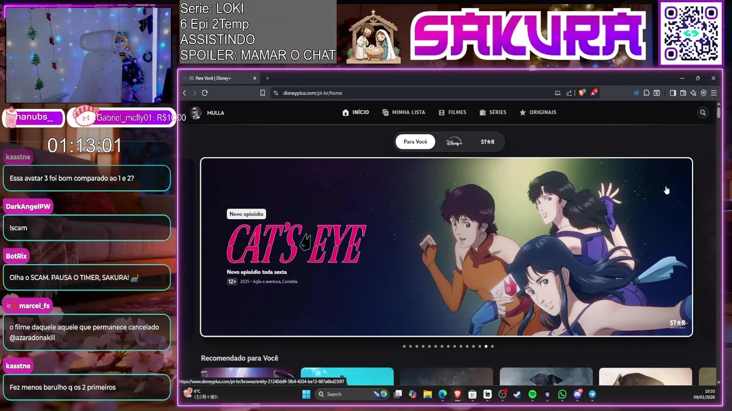Open the Brave VPN shield icon
732x411 pixels.
coord(703,93)
